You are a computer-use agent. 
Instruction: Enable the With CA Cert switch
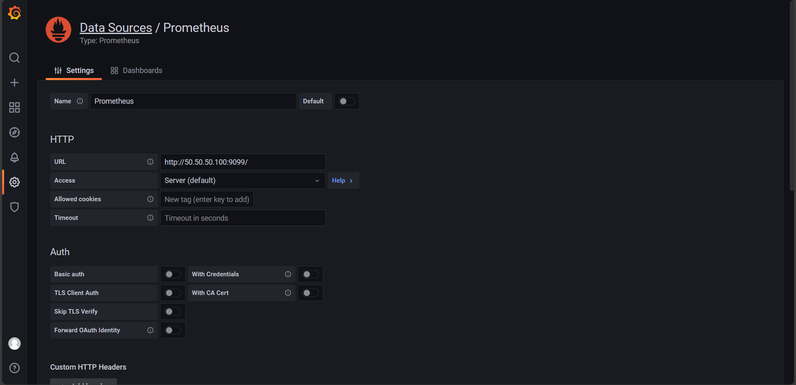tap(311, 293)
